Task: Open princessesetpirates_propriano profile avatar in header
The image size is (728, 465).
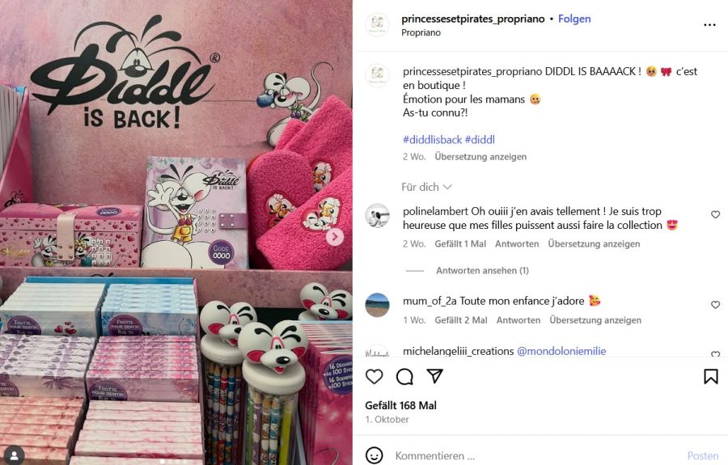Action: [377, 24]
